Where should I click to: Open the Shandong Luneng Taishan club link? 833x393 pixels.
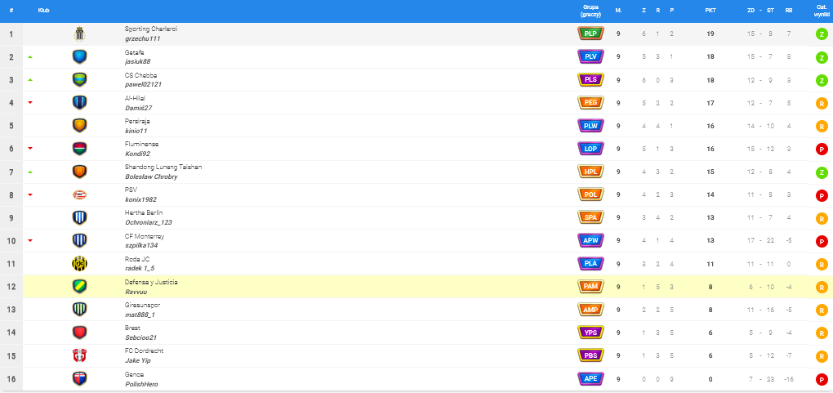click(x=163, y=167)
